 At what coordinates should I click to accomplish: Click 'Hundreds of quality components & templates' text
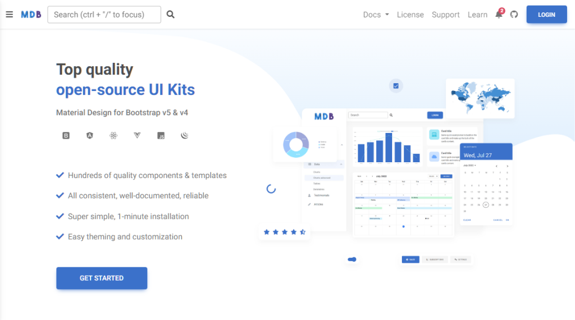tap(147, 176)
